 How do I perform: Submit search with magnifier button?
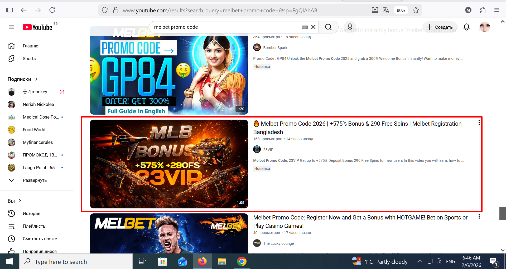[x=328, y=27]
